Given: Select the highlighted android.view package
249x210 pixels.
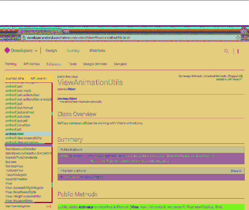Looking at the screenshot, I should tap(28, 134).
